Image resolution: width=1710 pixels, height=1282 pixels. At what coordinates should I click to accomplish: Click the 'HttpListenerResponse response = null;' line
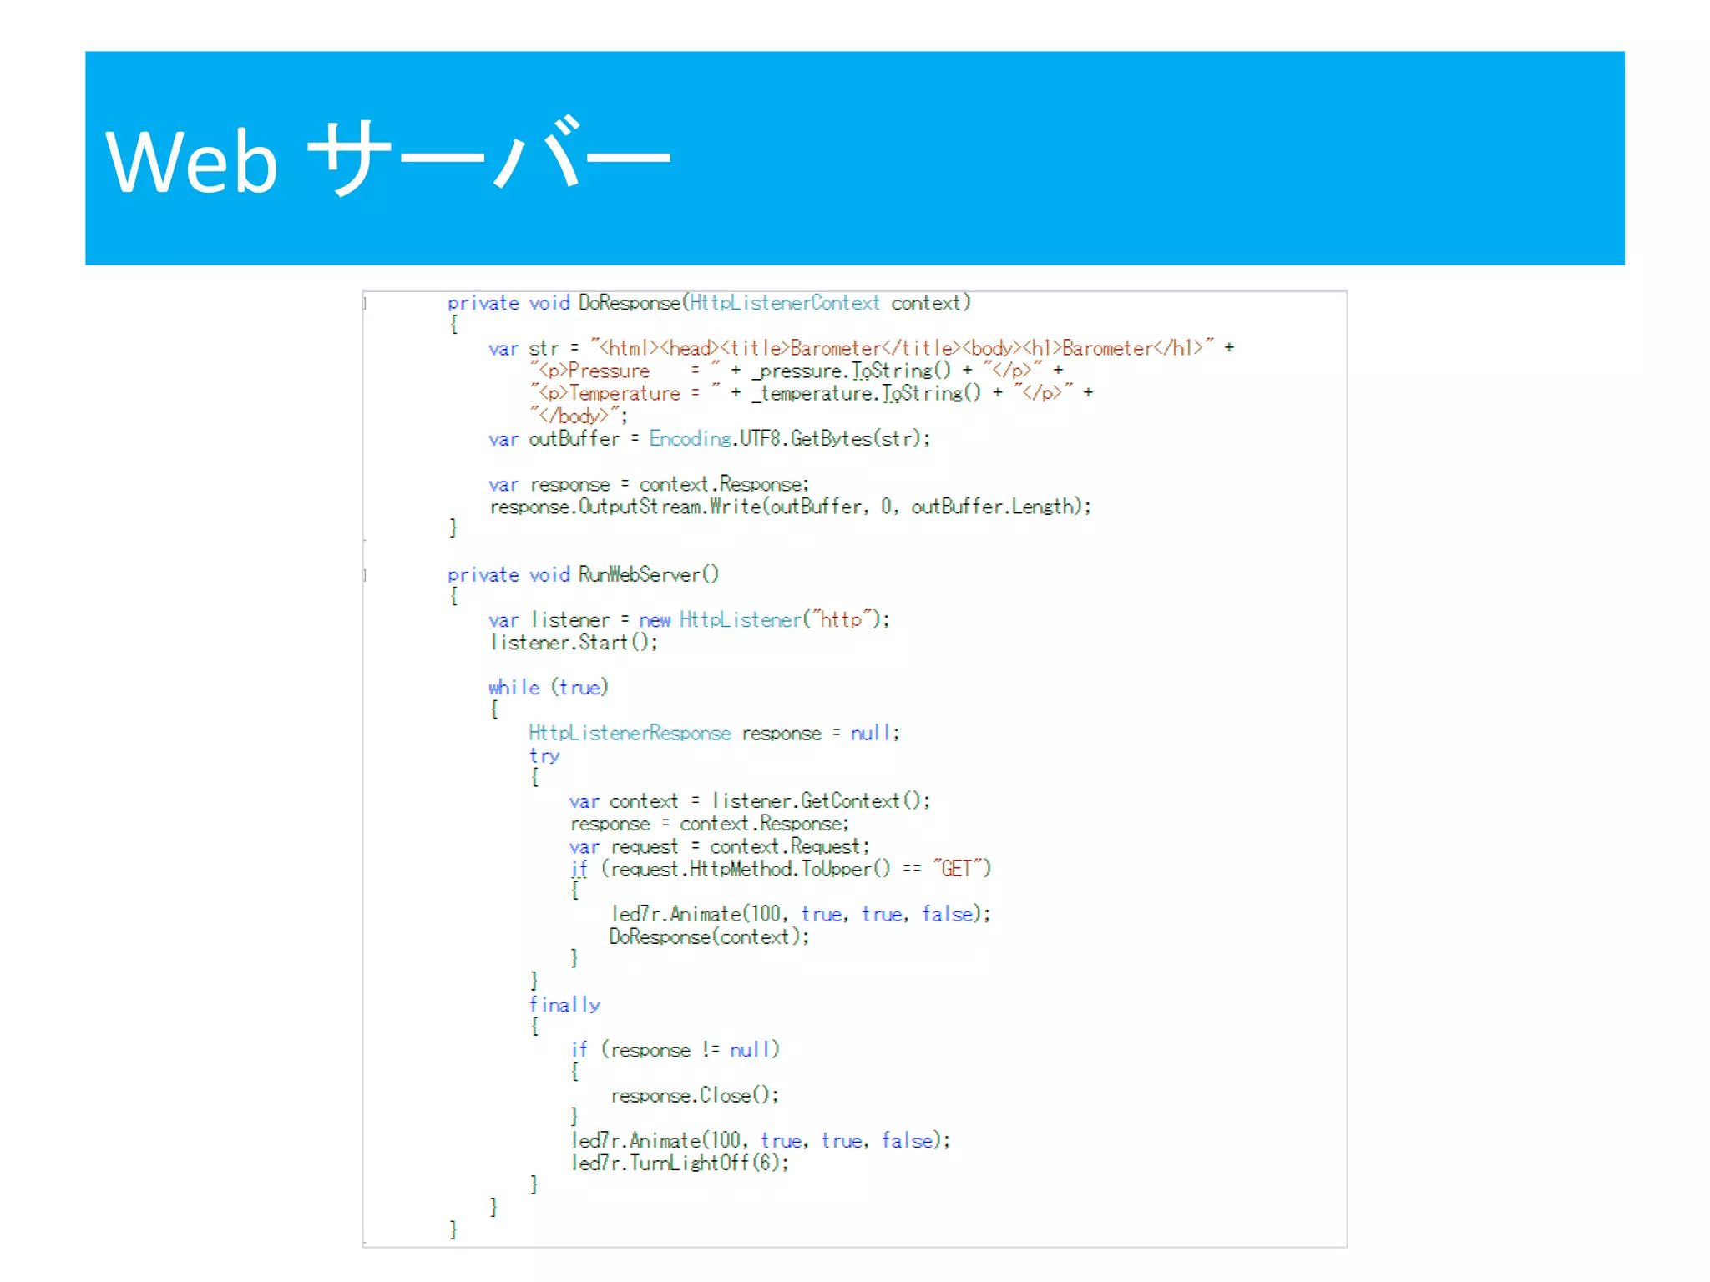(714, 733)
